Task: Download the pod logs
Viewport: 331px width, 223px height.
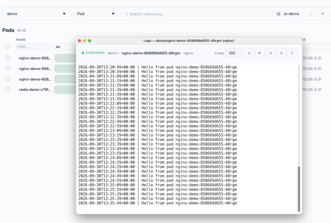Action: pos(249,53)
